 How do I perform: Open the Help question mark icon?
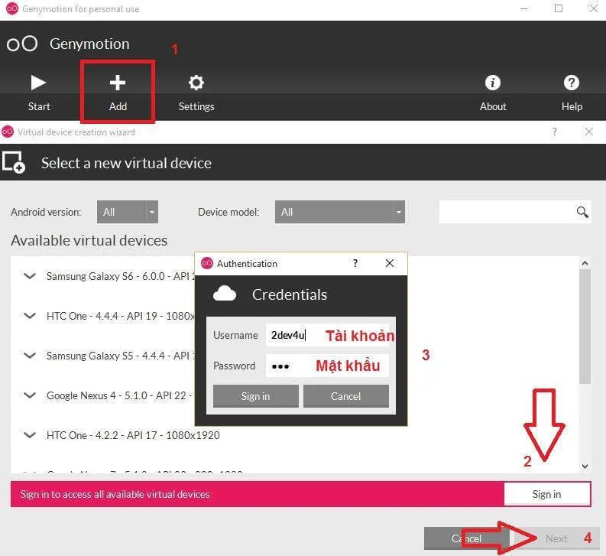tap(571, 83)
